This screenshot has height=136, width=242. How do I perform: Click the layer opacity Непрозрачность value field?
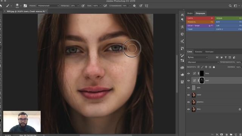coord(239,62)
